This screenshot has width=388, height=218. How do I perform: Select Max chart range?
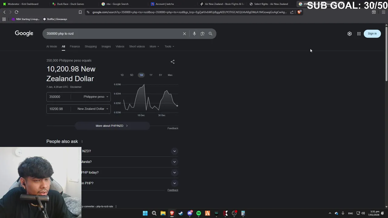point(170,75)
